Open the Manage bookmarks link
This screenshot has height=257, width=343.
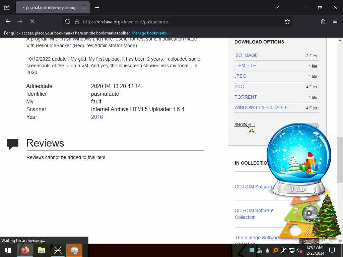(x=150, y=33)
